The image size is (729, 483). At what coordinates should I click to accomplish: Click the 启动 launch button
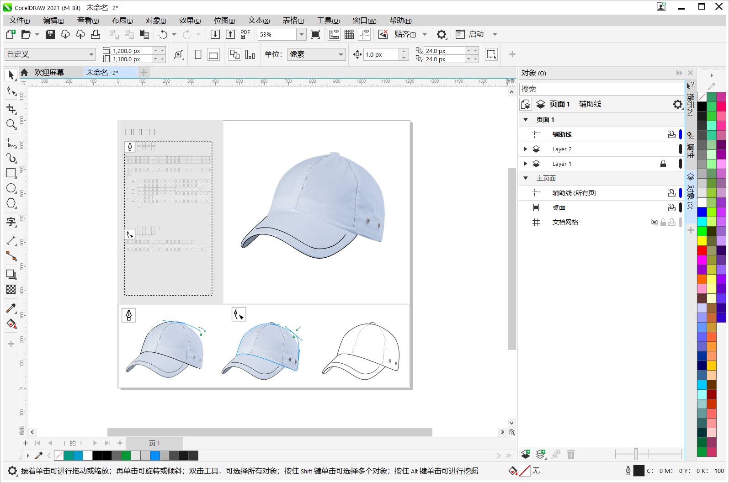(476, 34)
